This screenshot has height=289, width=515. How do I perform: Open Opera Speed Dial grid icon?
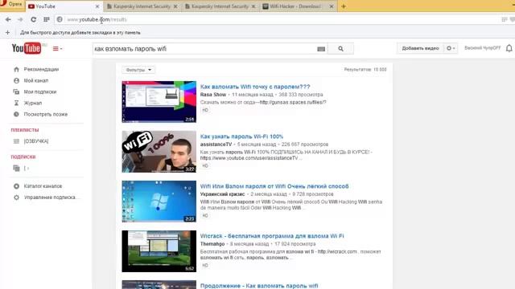click(47, 19)
